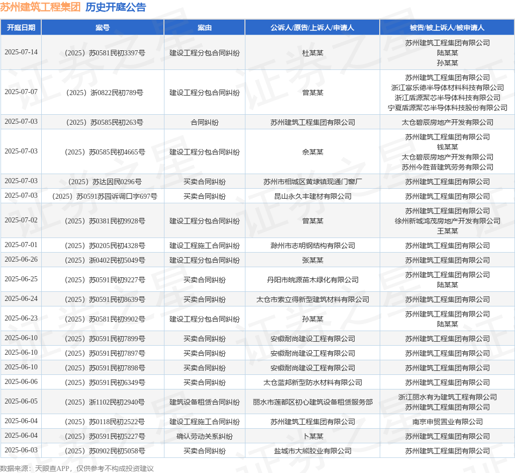Select the date 2025-06-25
515x473 pixels.
point(21,279)
